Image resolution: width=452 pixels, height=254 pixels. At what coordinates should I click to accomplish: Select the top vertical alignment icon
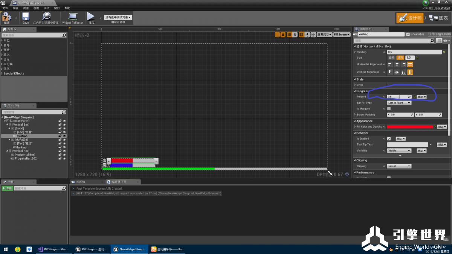[x=390, y=72]
